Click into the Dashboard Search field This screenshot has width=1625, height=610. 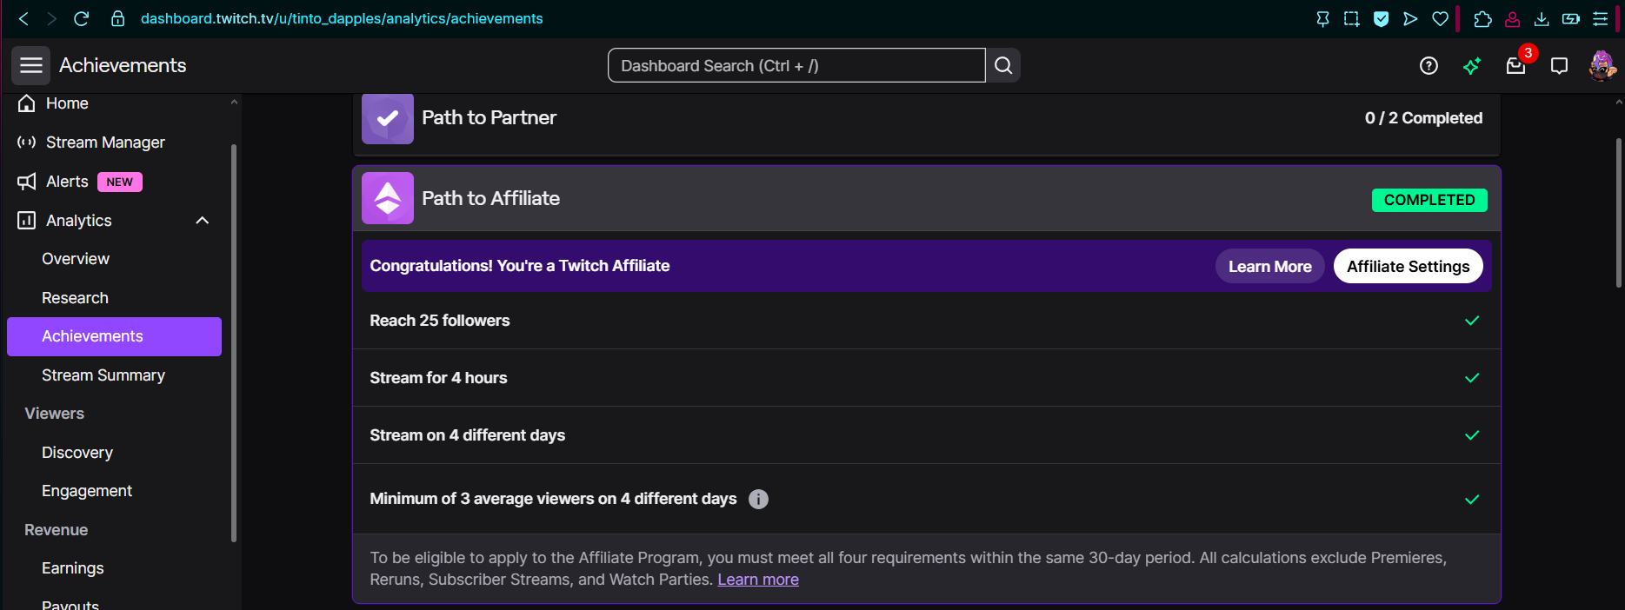point(796,66)
